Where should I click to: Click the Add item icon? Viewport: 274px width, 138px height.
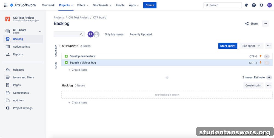tap(7, 100)
